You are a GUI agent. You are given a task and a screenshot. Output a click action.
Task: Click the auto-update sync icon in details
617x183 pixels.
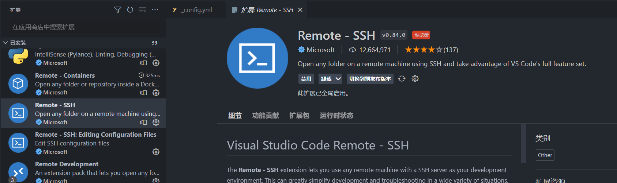[402, 79]
